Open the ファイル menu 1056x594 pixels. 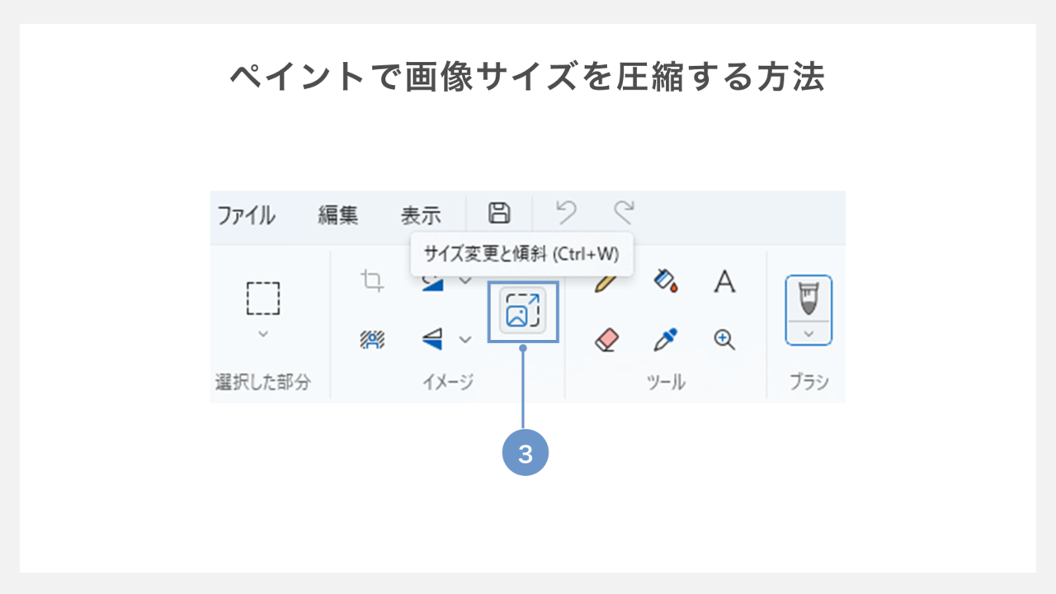(x=246, y=215)
